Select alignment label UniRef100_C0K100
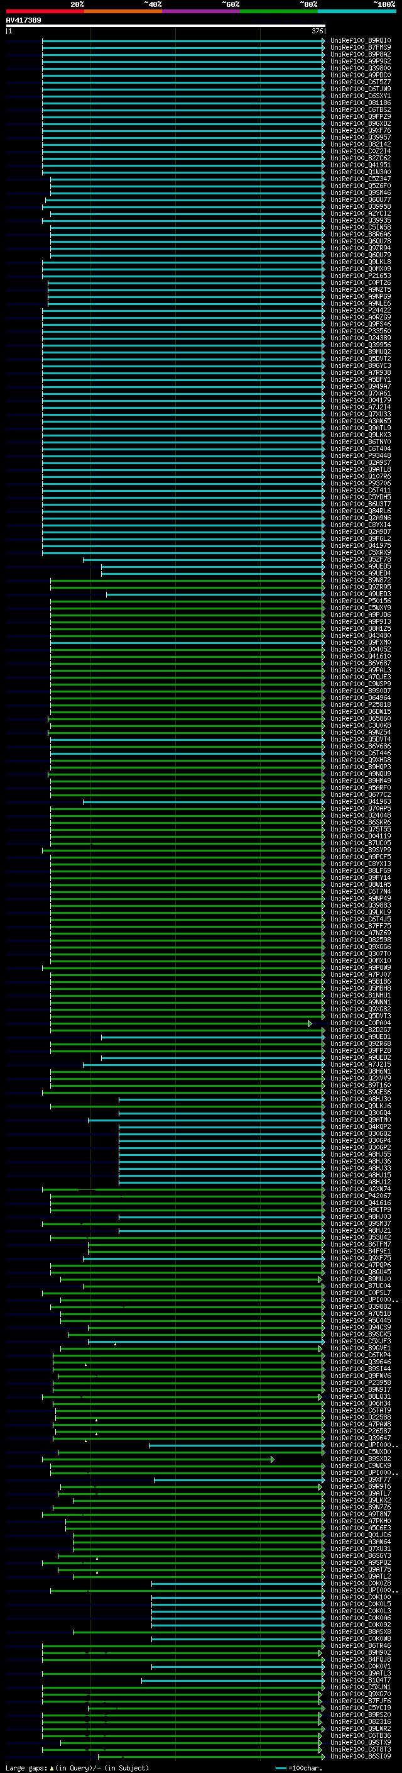Image resolution: width=402 pixels, height=1773 pixels. 361,1598
